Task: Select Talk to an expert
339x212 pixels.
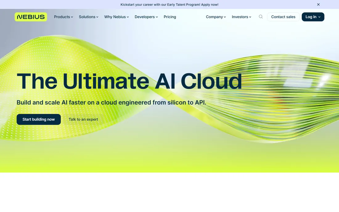Action: (x=83, y=119)
